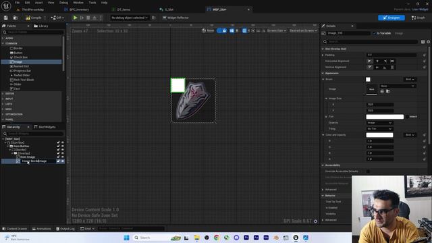The image size is (432, 243).
Task: Click the Stop simulation icon
Action: click(88, 18)
